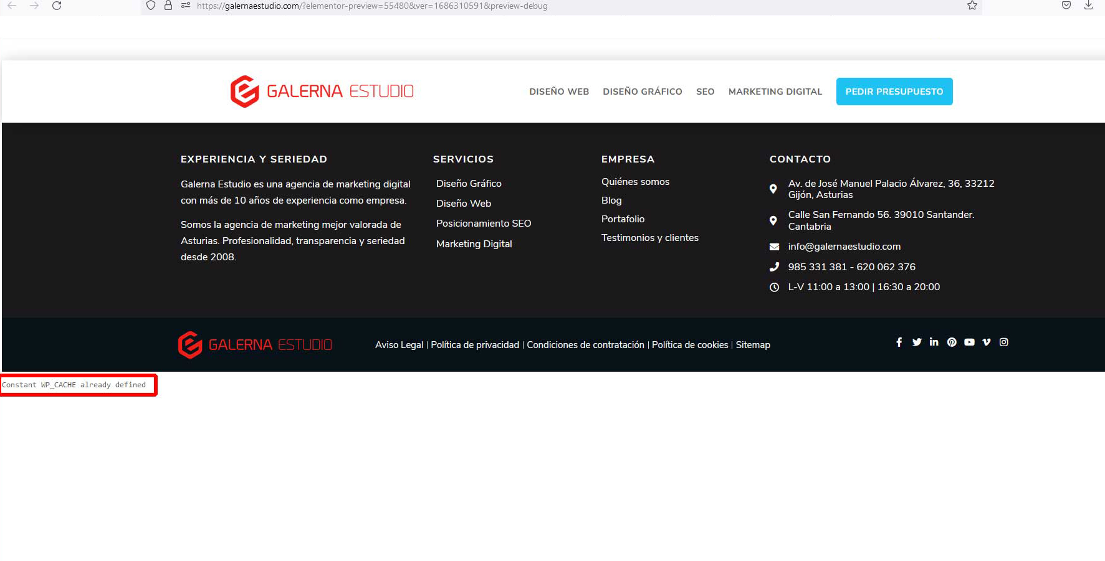Follow the Posicionamiento SEO link

tap(484, 224)
